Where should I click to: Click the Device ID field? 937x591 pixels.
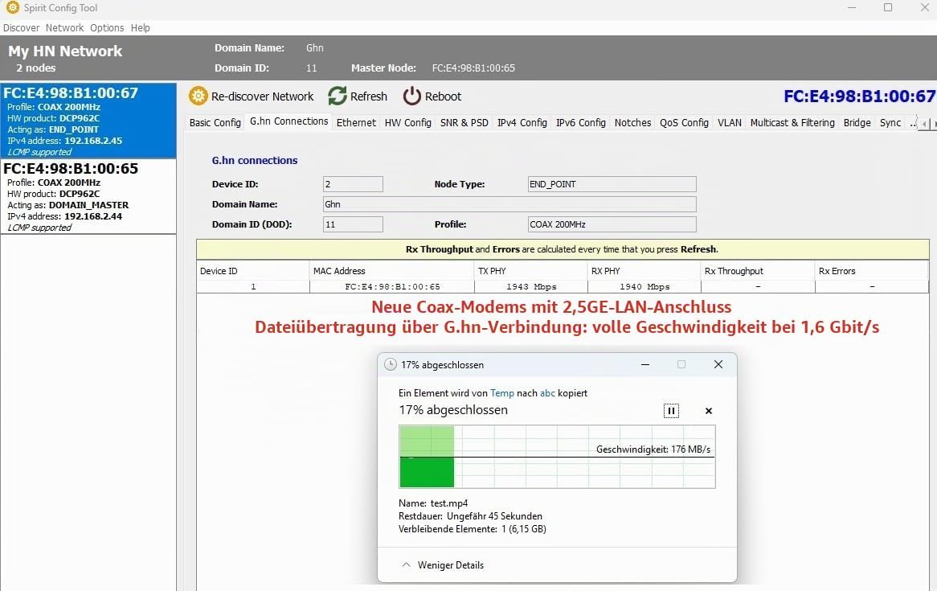click(353, 184)
